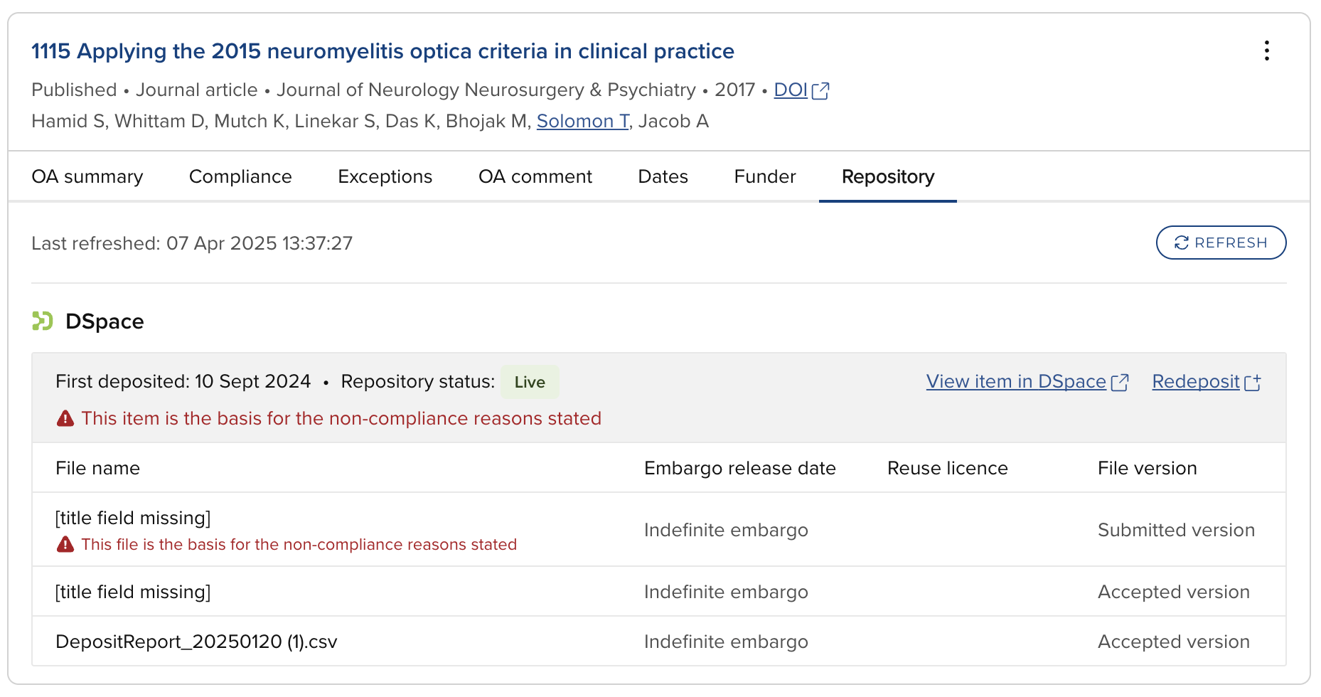The width and height of the screenshot is (1321, 697).
Task: Click the external icon beside View item in DSpace
Action: [1120, 383]
